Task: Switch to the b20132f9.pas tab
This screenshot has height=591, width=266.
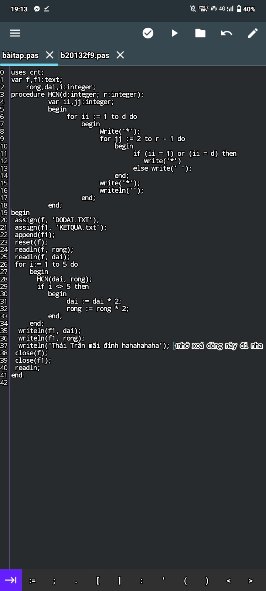Action: tap(85, 55)
